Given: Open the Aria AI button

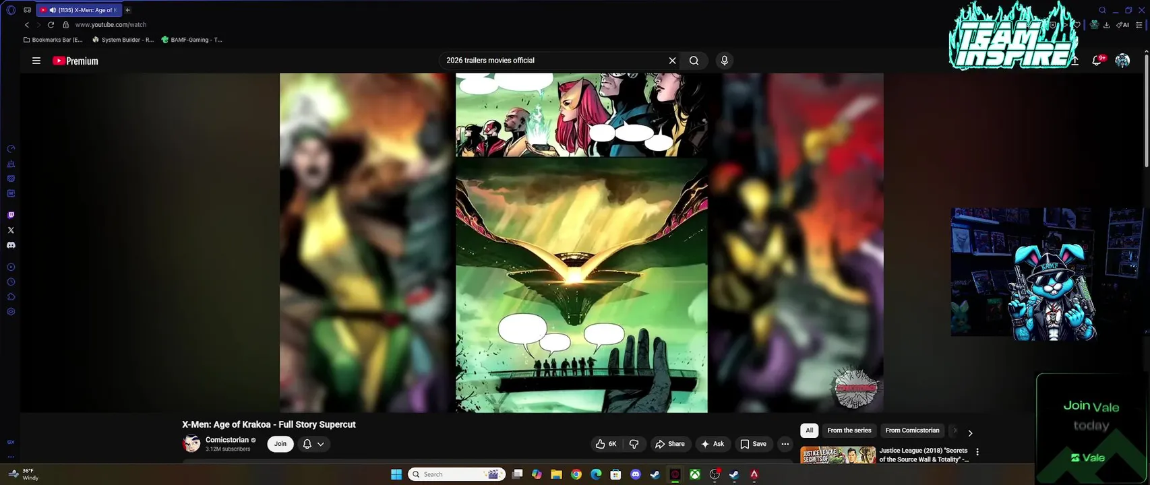Looking at the screenshot, I should tap(1122, 25).
